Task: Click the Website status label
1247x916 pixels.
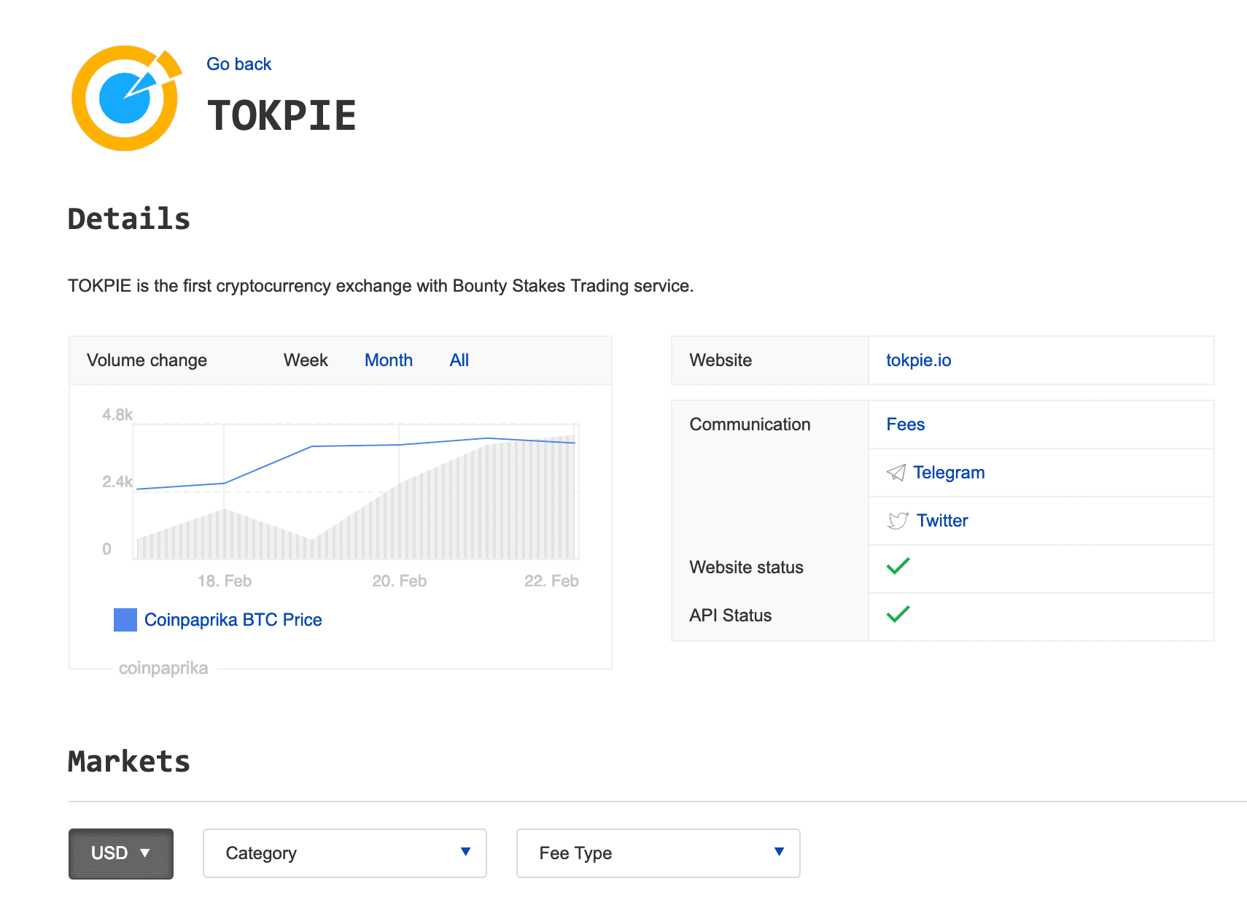Action: [x=747, y=567]
